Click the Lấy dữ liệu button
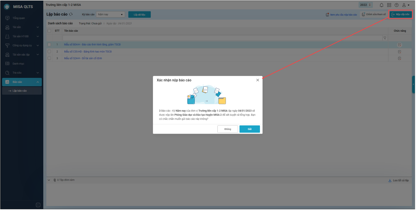The width and height of the screenshot is (416, 210). click(x=140, y=14)
